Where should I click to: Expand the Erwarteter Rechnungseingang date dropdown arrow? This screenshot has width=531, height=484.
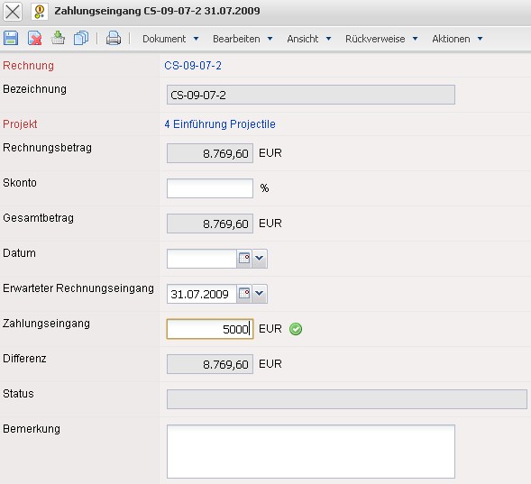(x=260, y=294)
